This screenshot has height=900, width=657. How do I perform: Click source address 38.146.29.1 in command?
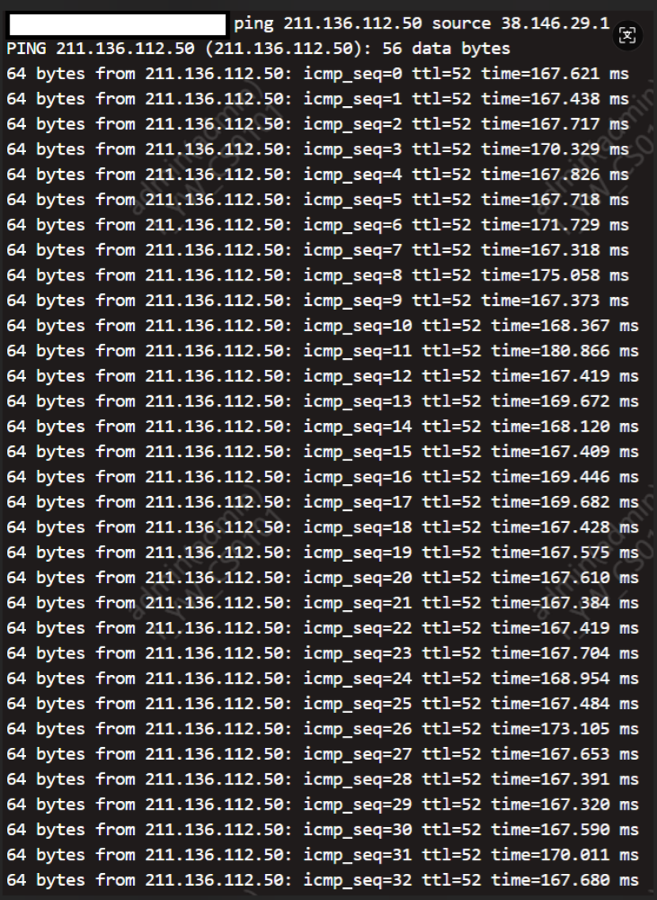click(555, 24)
